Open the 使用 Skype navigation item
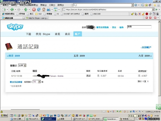 point(43,34)
